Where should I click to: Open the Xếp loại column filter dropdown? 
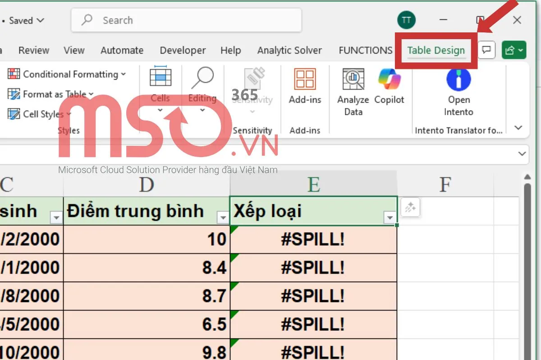click(390, 217)
